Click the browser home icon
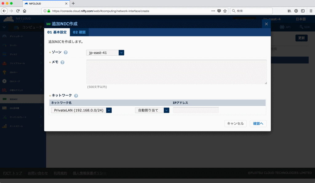This screenshot has width=315, height=183. 25,11
